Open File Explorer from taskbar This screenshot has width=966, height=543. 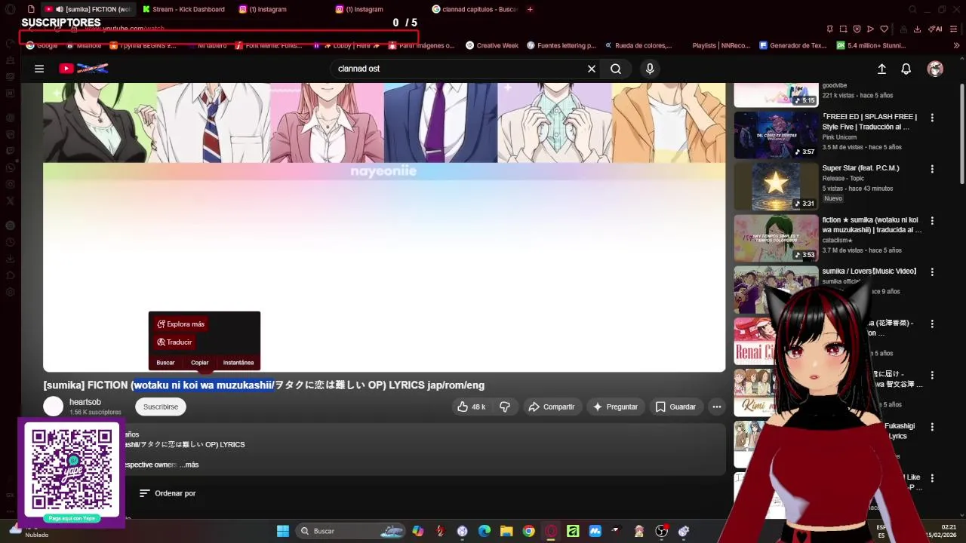coord(506,531)
